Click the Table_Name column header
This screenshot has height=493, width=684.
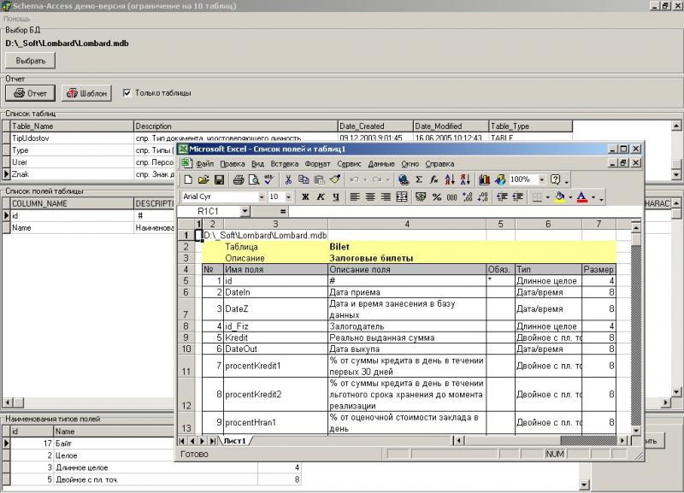(72, 126)
